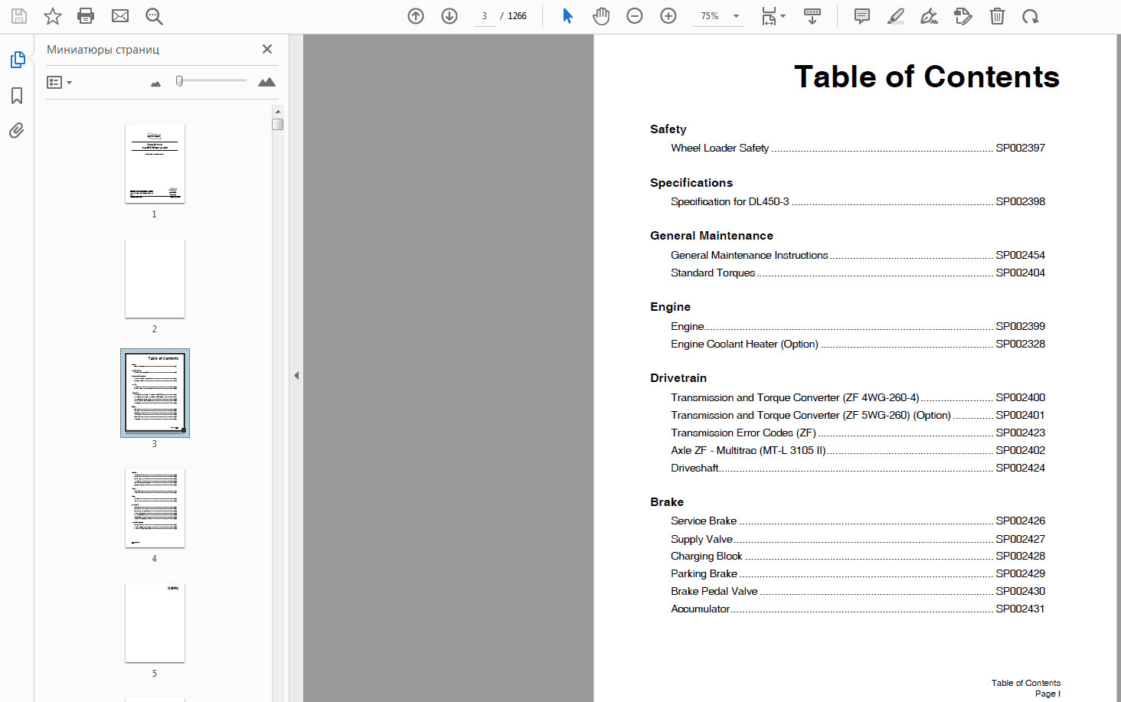Toggle the bookmarks panel
The height and width of the screenshot is (702, 1121).
coord(17,96)
